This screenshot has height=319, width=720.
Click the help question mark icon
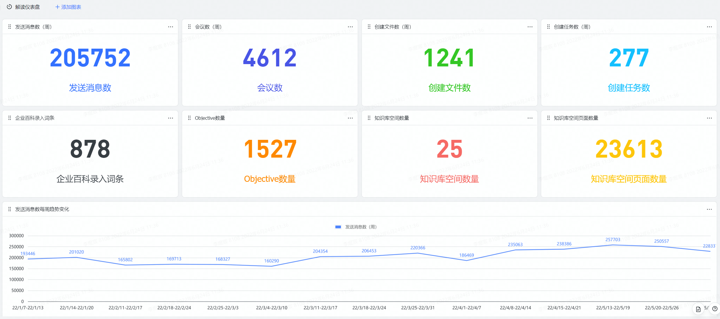pyautogui.click(x=715, y=309)
